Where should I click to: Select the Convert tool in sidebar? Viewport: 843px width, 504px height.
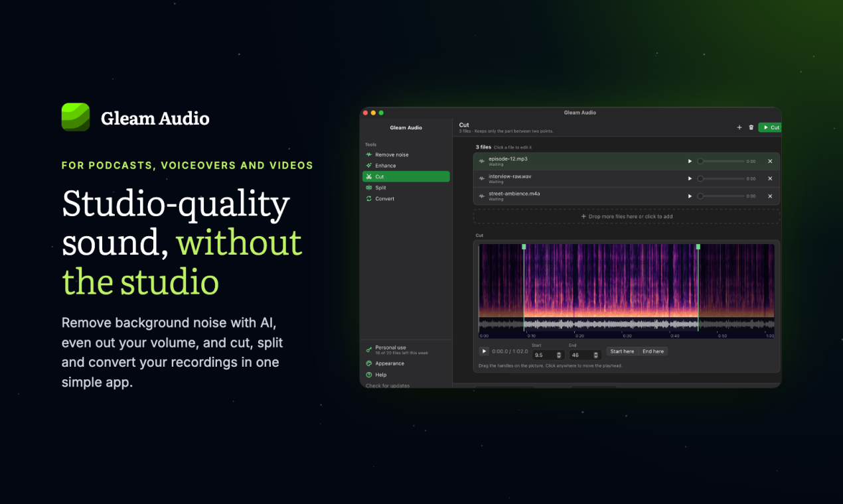pos(406,199)
